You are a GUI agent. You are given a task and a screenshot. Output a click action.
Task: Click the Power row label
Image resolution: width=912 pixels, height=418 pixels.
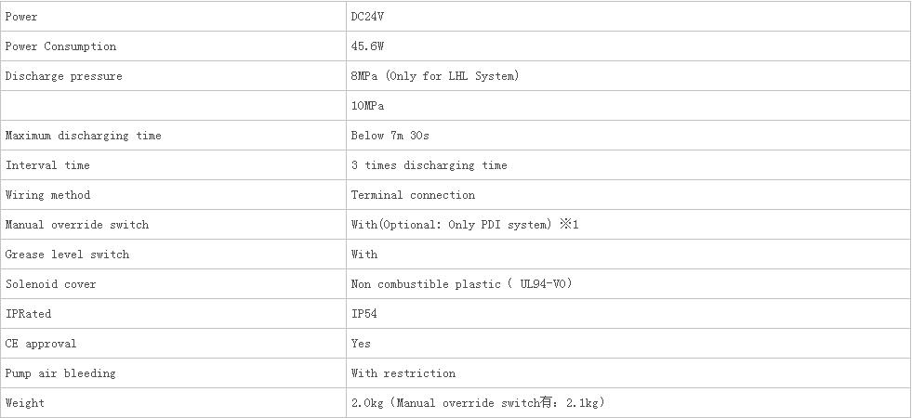[21, 17]
